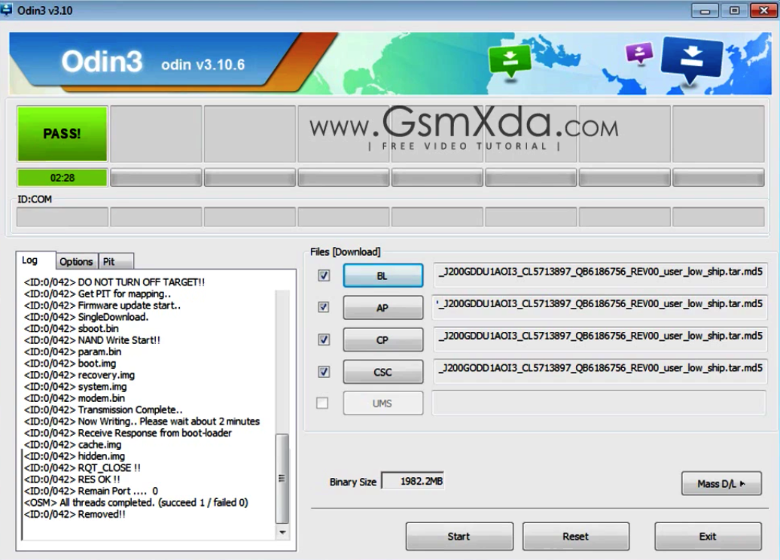Maximize the Odin3 window

coord(734,11)
